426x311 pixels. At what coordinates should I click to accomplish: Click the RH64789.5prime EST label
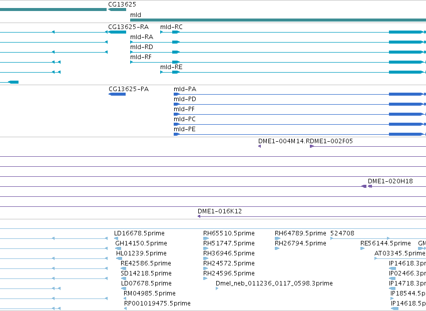[x=300, y=233]
